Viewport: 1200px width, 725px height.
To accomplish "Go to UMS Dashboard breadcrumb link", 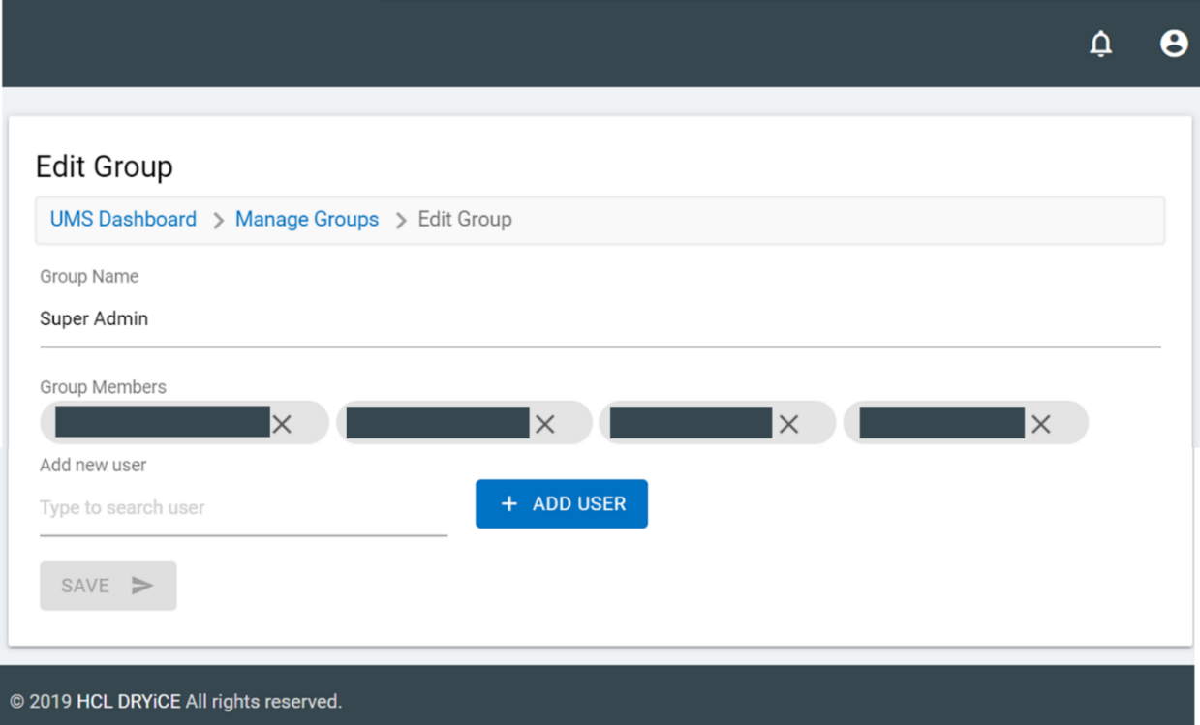I will pos(123,220).
